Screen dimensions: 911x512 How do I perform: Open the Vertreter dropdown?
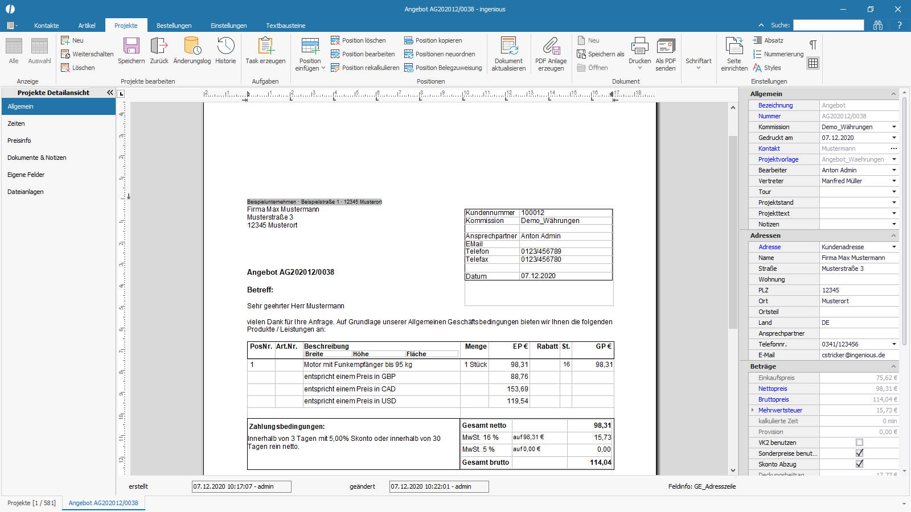click(894, 181)
